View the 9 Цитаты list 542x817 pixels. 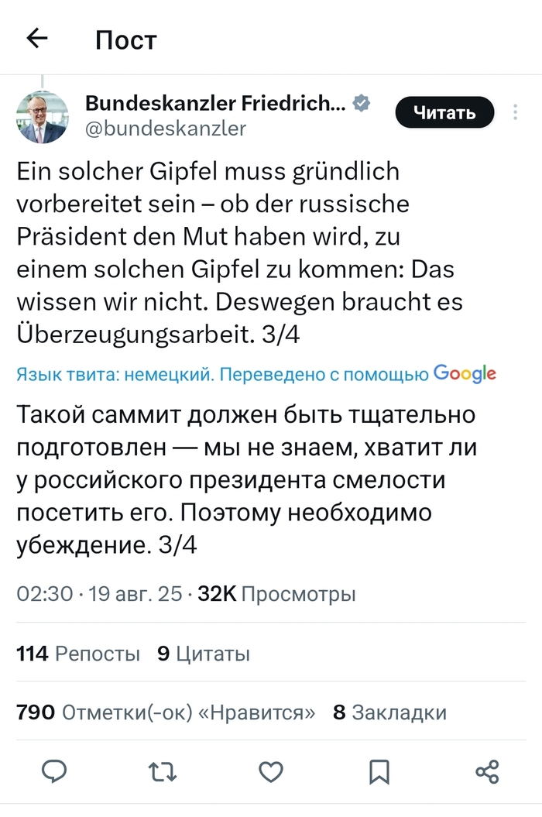coord(203,654)
